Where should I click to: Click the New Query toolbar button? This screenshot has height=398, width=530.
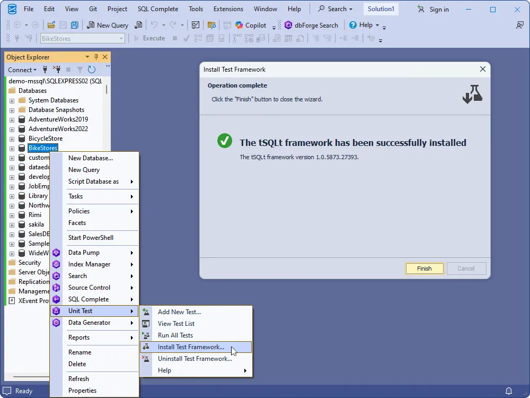click(108, 25)
